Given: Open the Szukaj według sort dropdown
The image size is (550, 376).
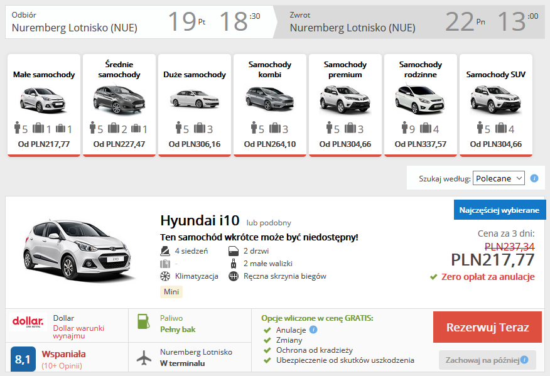Looking at the screenshot, I should (x=499, y=178).
